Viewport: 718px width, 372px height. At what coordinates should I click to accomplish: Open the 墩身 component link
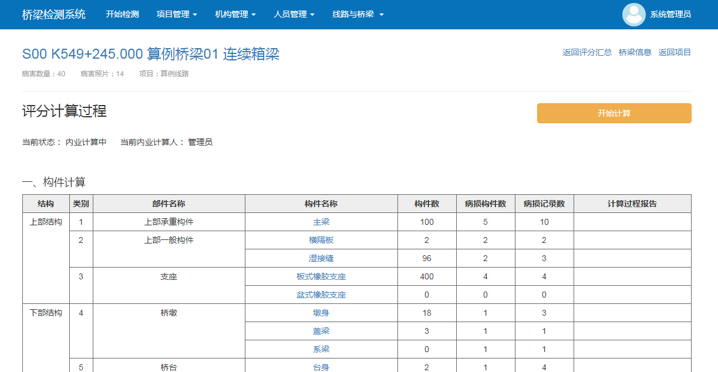(321, 313)
